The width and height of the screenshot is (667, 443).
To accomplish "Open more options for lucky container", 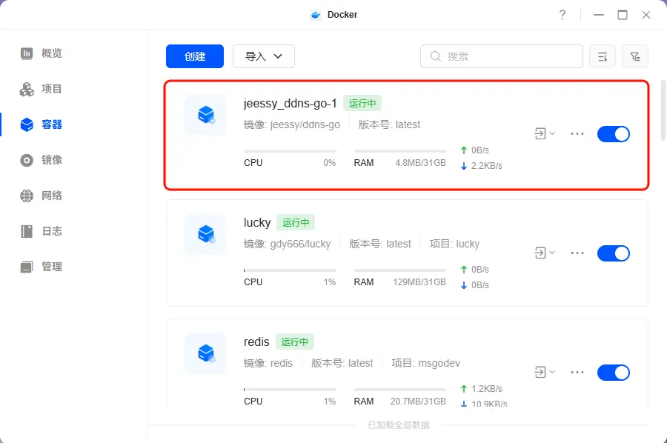I will tap(577, 253).
